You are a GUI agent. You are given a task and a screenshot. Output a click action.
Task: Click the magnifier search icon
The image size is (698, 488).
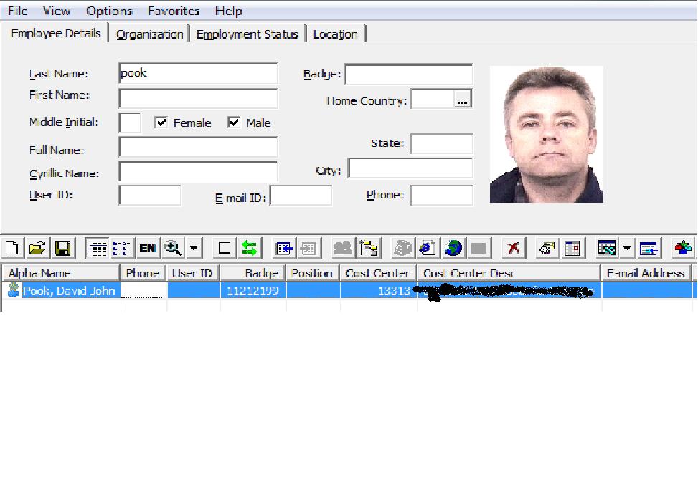click(x=173, y=249)
